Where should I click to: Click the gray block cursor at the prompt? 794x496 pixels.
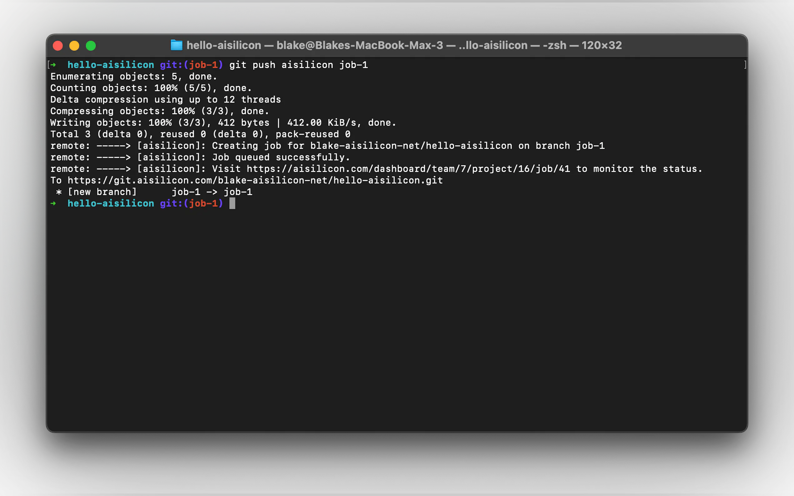click(232, 203)
